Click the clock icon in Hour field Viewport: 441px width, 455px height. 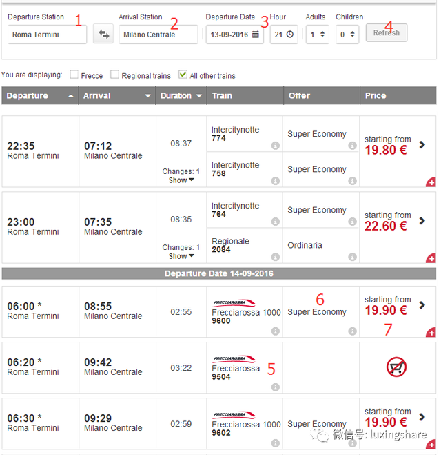coord(289,35)
